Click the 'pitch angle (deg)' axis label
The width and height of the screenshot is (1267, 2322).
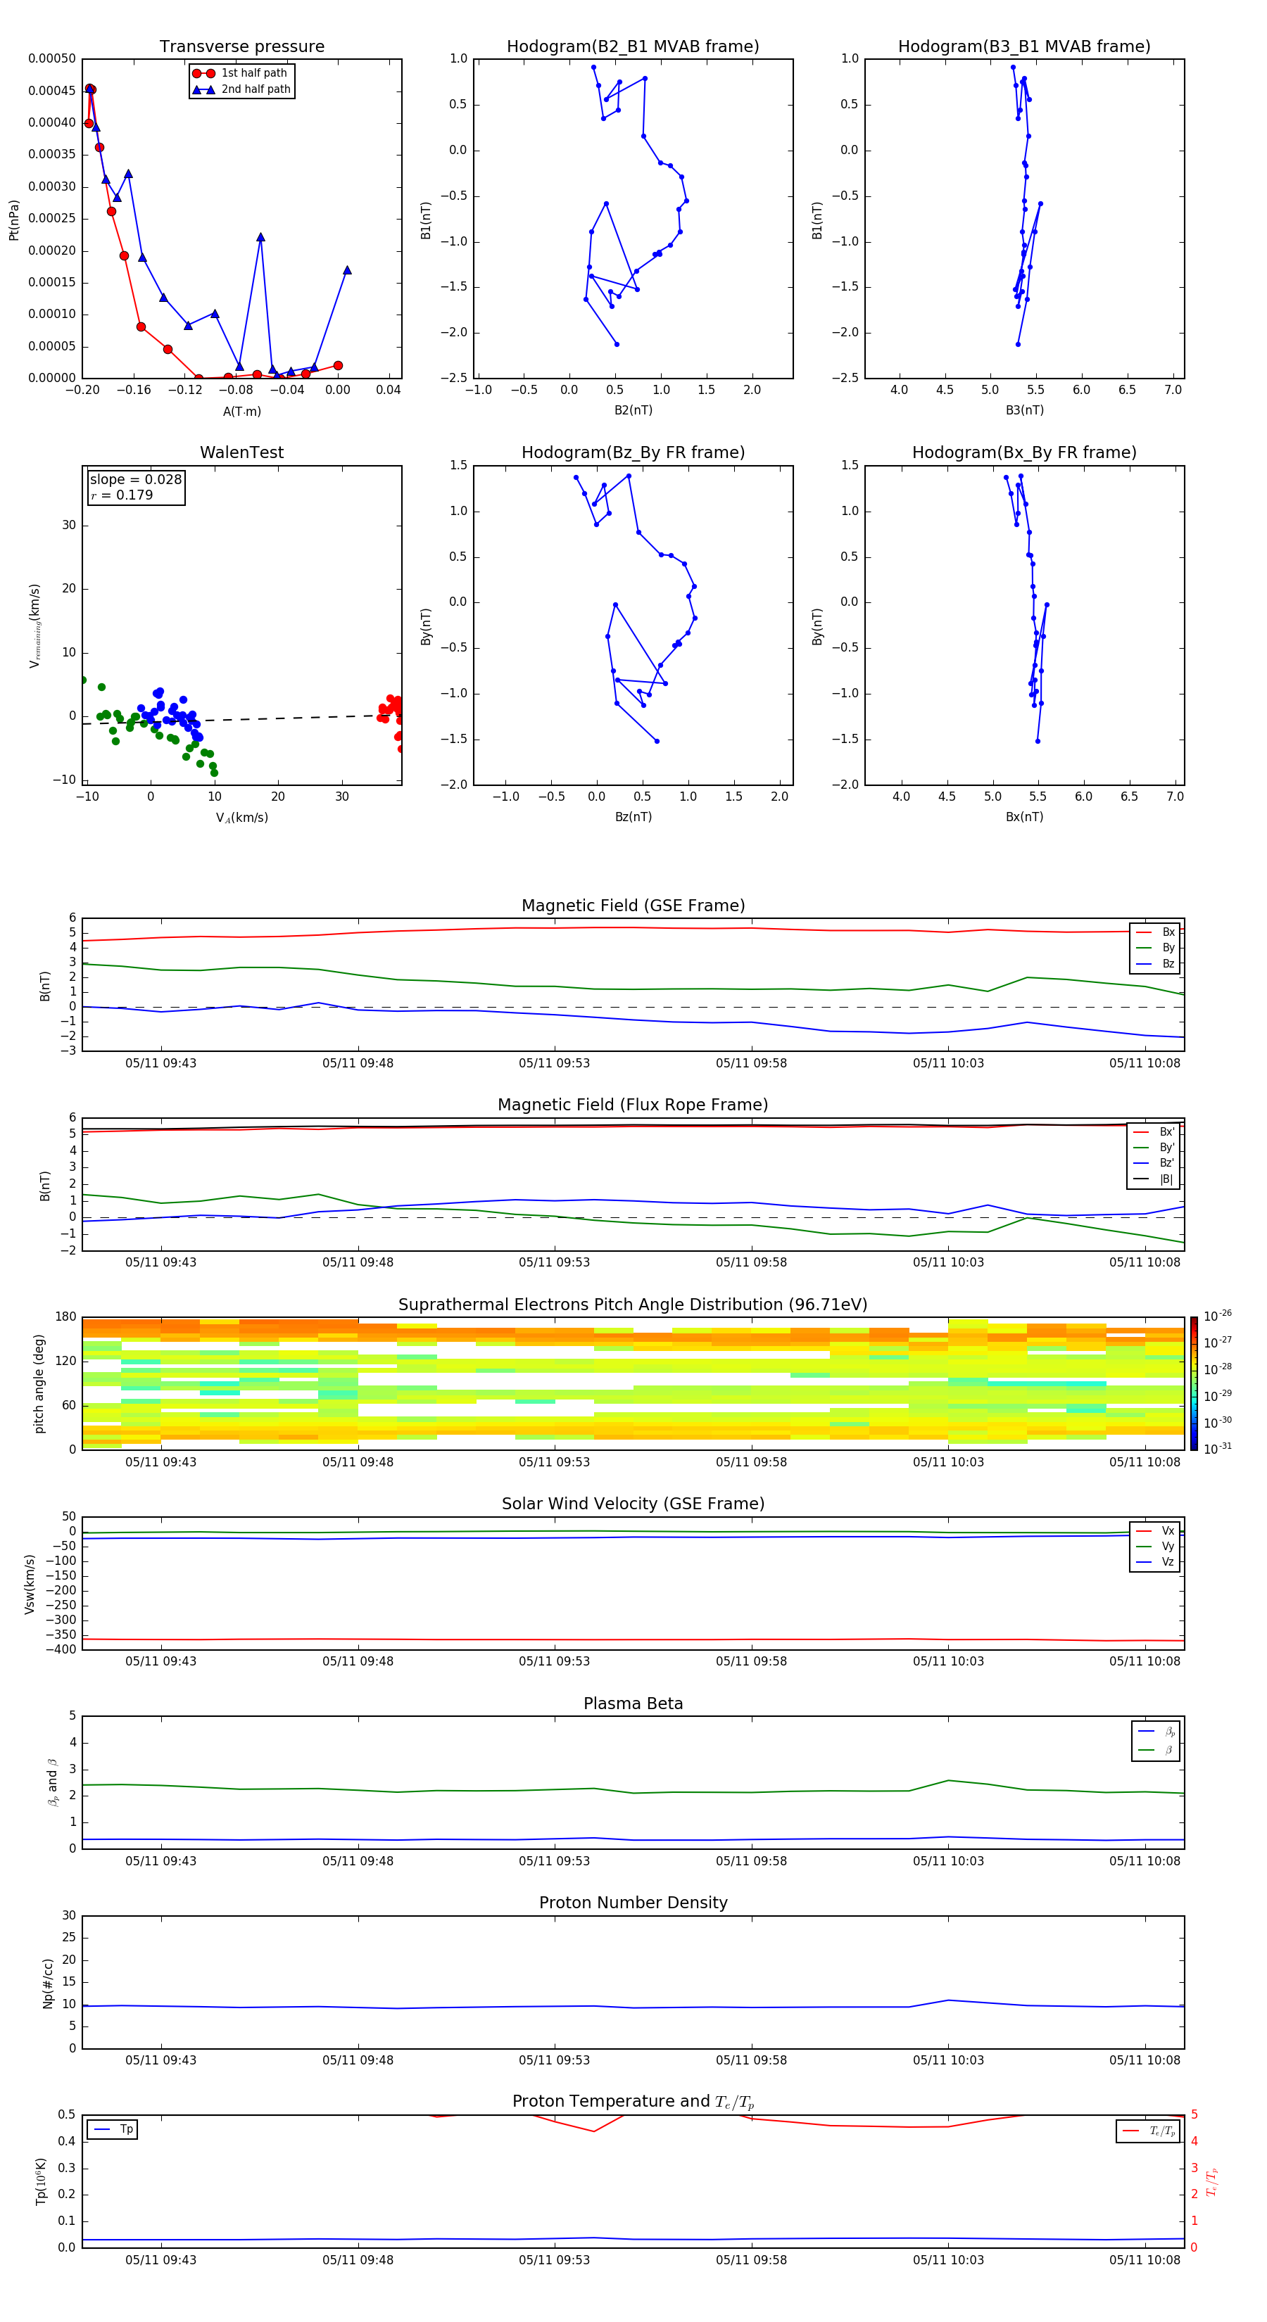pos(39,1383)
